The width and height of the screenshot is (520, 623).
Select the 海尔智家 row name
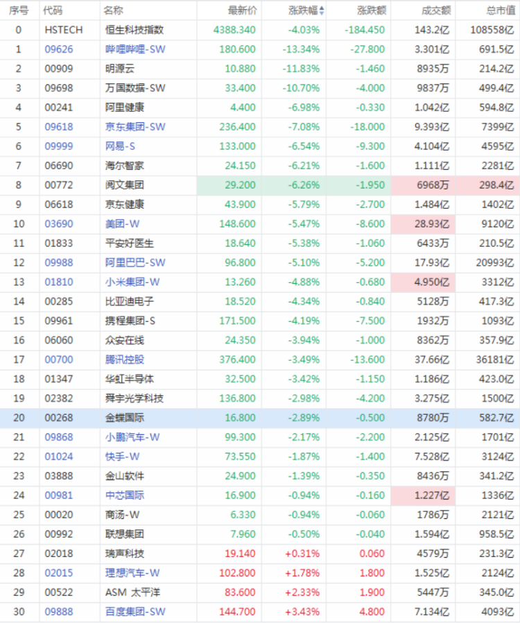pos(125,166)
